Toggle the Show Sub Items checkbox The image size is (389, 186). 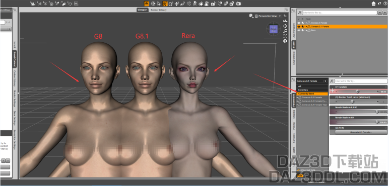pyautogui.click(x=298, y=170)
